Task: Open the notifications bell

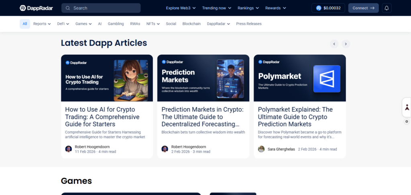Action: coord(387,8)
